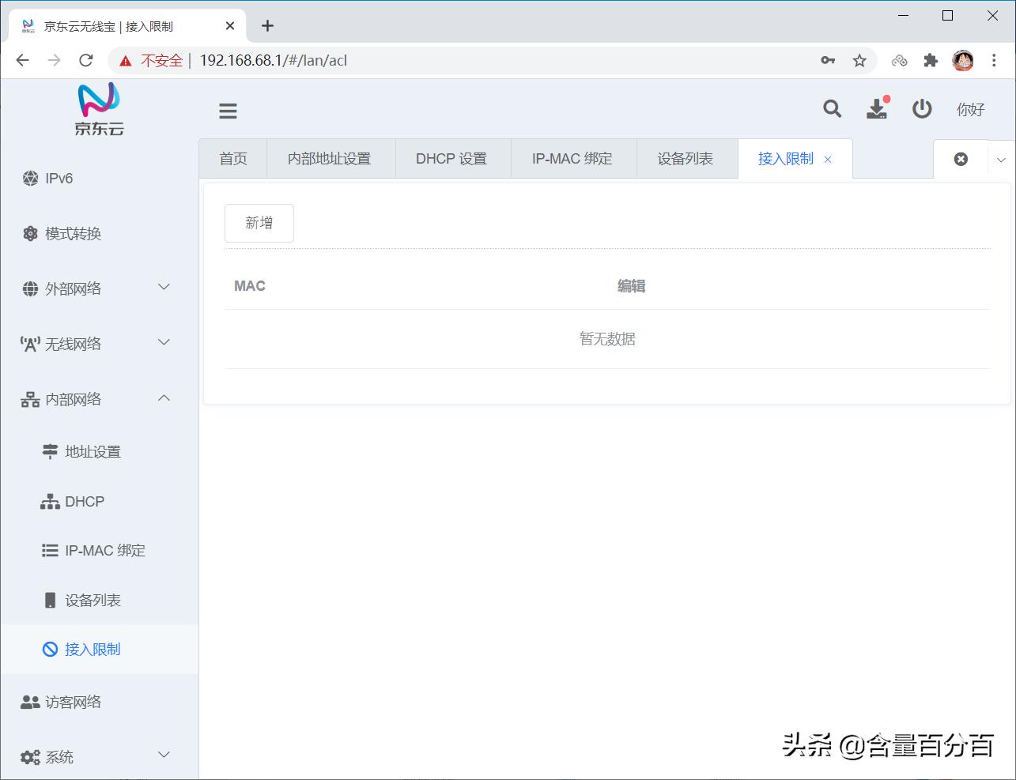
Task: Click the 新增 button
Action: click(x=259, y=223)
